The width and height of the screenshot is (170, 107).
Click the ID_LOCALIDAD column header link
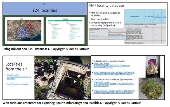point(149,16)
